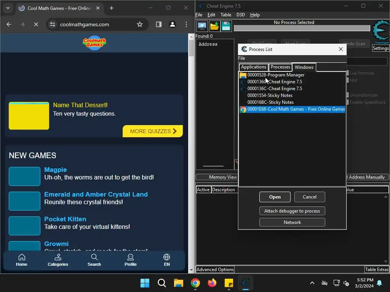This screenshot has height=292, width=390.
Task: Open the Name That Dessert quiz link
Action: point(80,105)
